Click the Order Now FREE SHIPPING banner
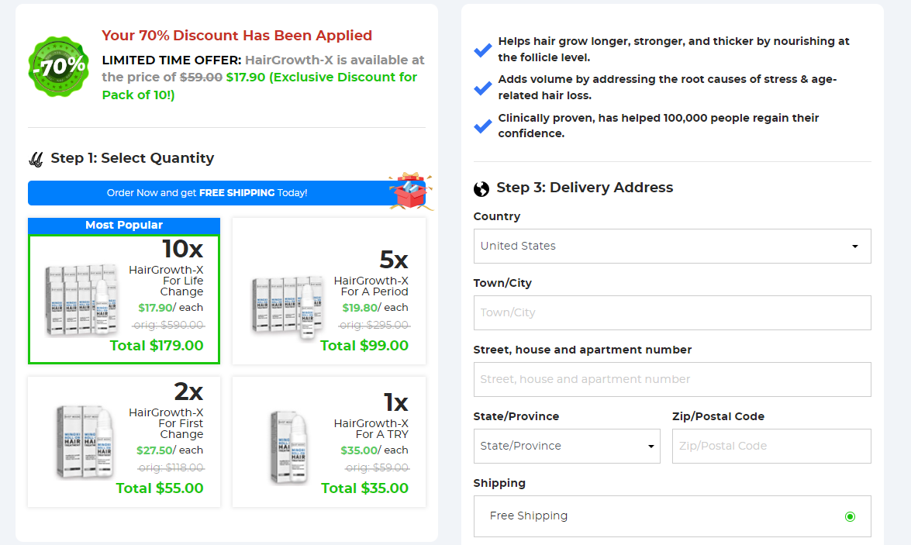Image resolution: width=911 pixels, height=545 pixels. (207, 193)
